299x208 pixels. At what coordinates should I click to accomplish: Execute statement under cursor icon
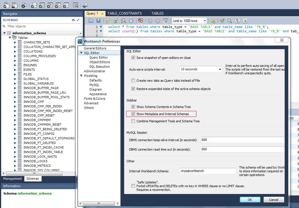coord(116,21)
